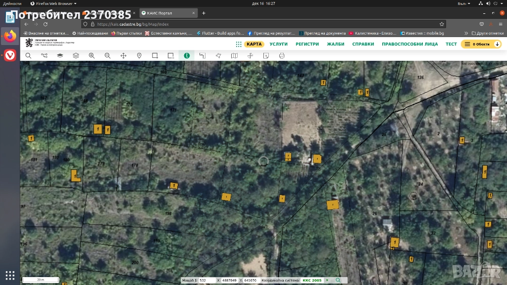Open the УСЛУГИ menu item
The height and width of the screenshot is (285, 507).
(278, 44)
